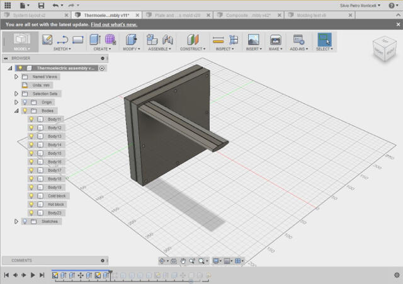Click the Orbit navigation icon

[162, 261]
